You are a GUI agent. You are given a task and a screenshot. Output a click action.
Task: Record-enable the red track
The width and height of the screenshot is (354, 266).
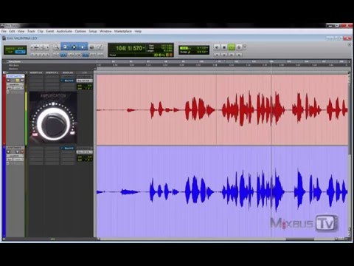click(8, 81)
